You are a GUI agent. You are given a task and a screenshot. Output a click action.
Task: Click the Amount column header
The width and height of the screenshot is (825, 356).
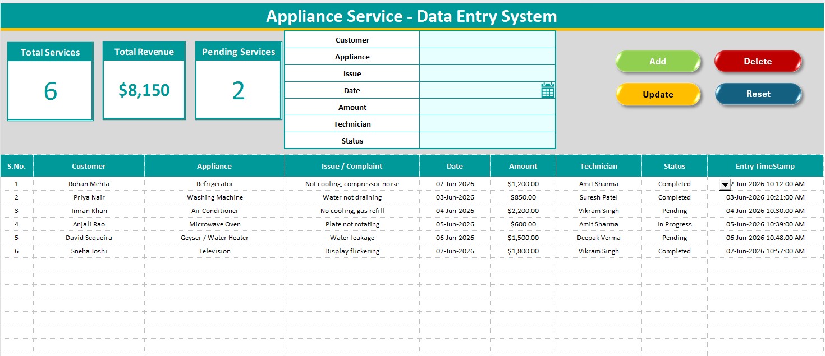point(523,166)
